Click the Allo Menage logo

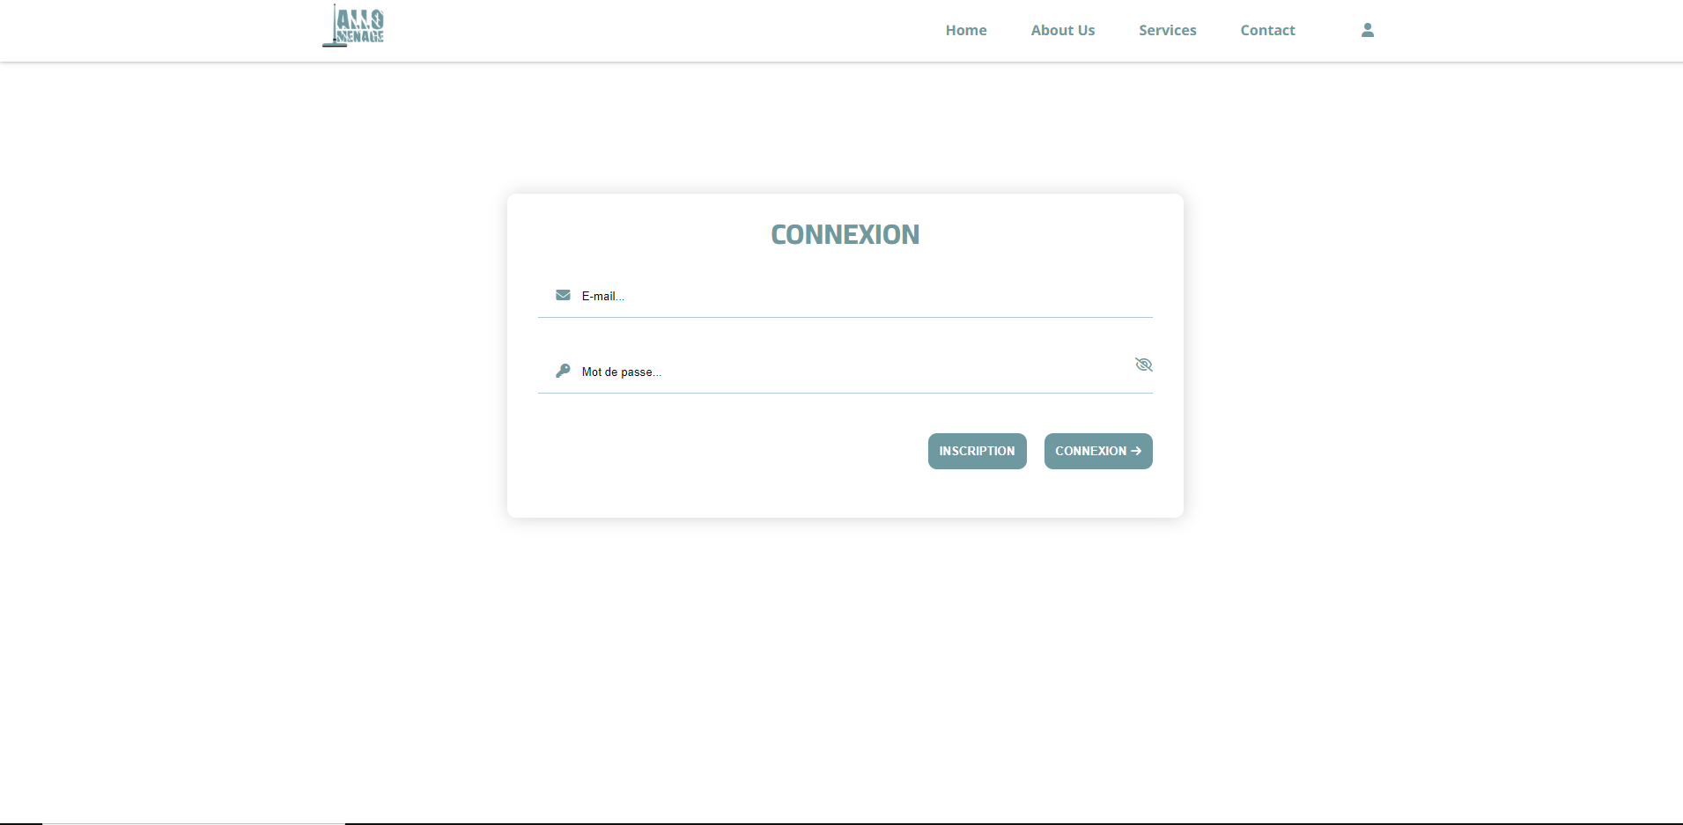click(353, 26)
